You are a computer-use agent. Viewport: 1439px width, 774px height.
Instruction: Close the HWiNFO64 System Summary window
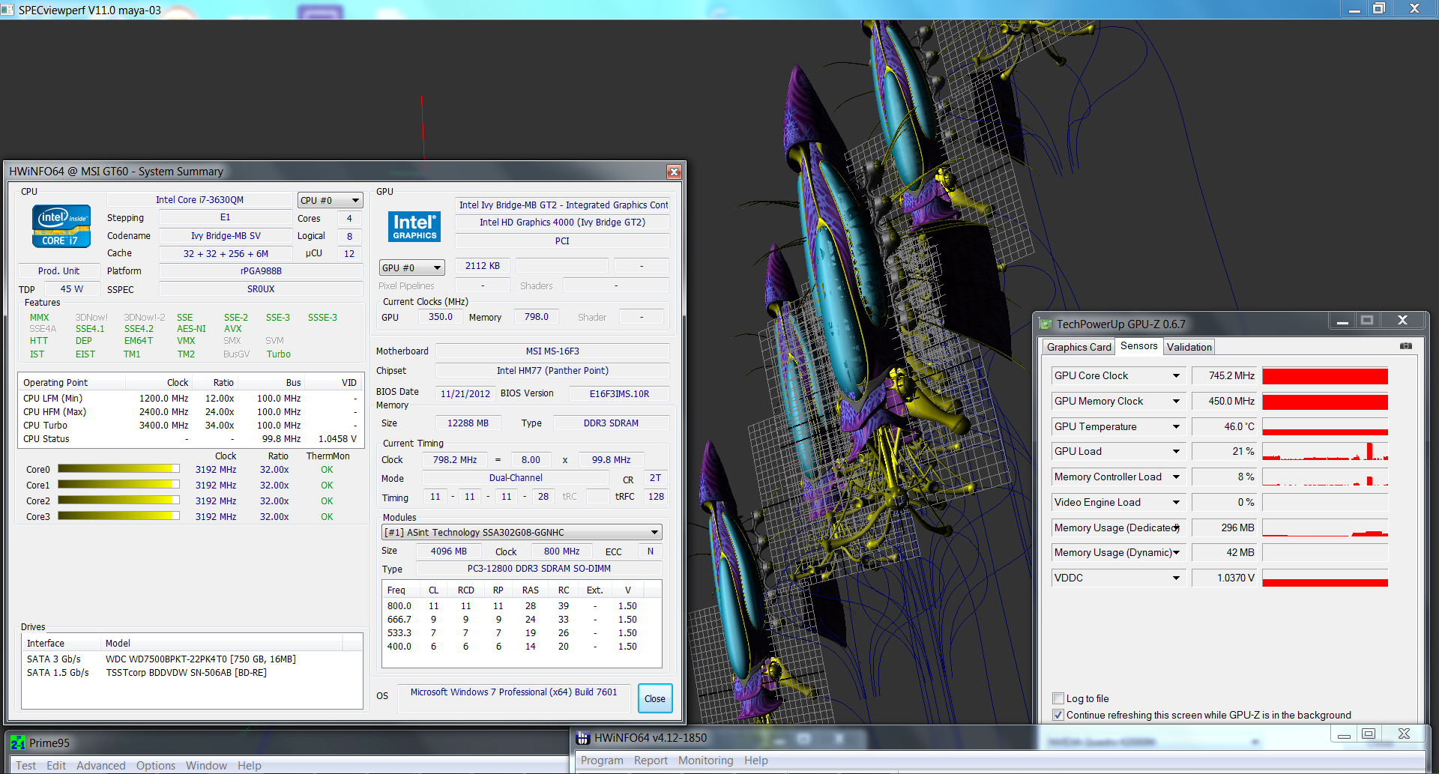[674, 172]
